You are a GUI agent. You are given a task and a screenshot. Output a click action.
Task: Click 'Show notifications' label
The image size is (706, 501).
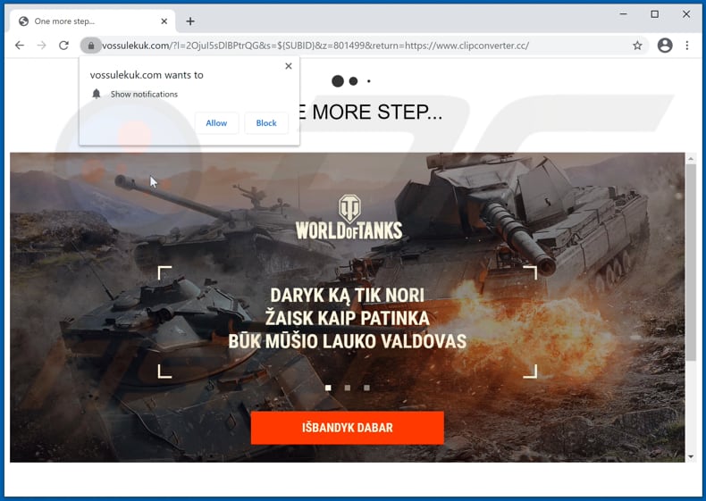point(144,94)
